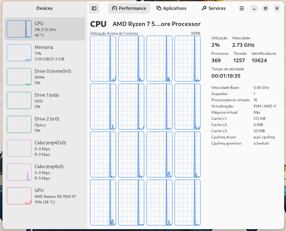Click the last CPU core graph
286x231 pixels.
click(188, 203)
